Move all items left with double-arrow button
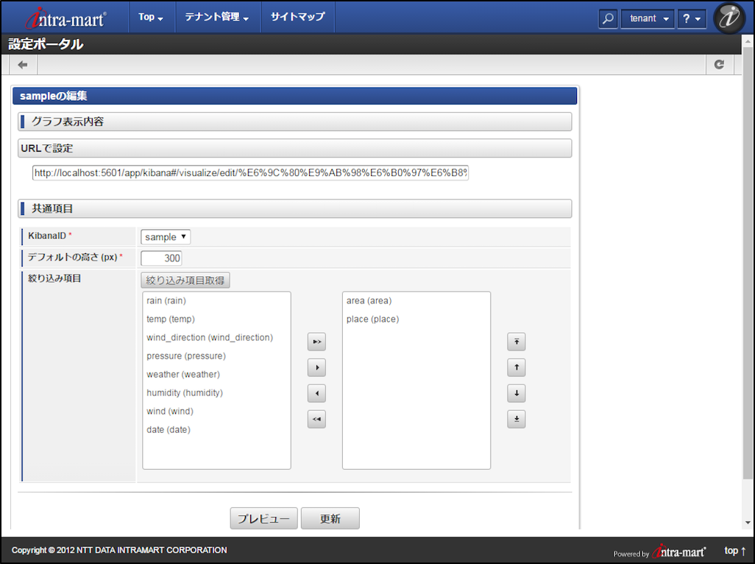 (x=317, y=419)
